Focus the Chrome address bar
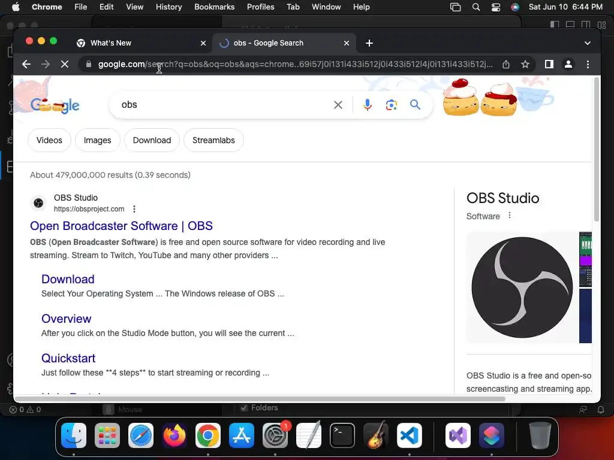The height and width of the screenshot is (460, 614). point(295,64)
